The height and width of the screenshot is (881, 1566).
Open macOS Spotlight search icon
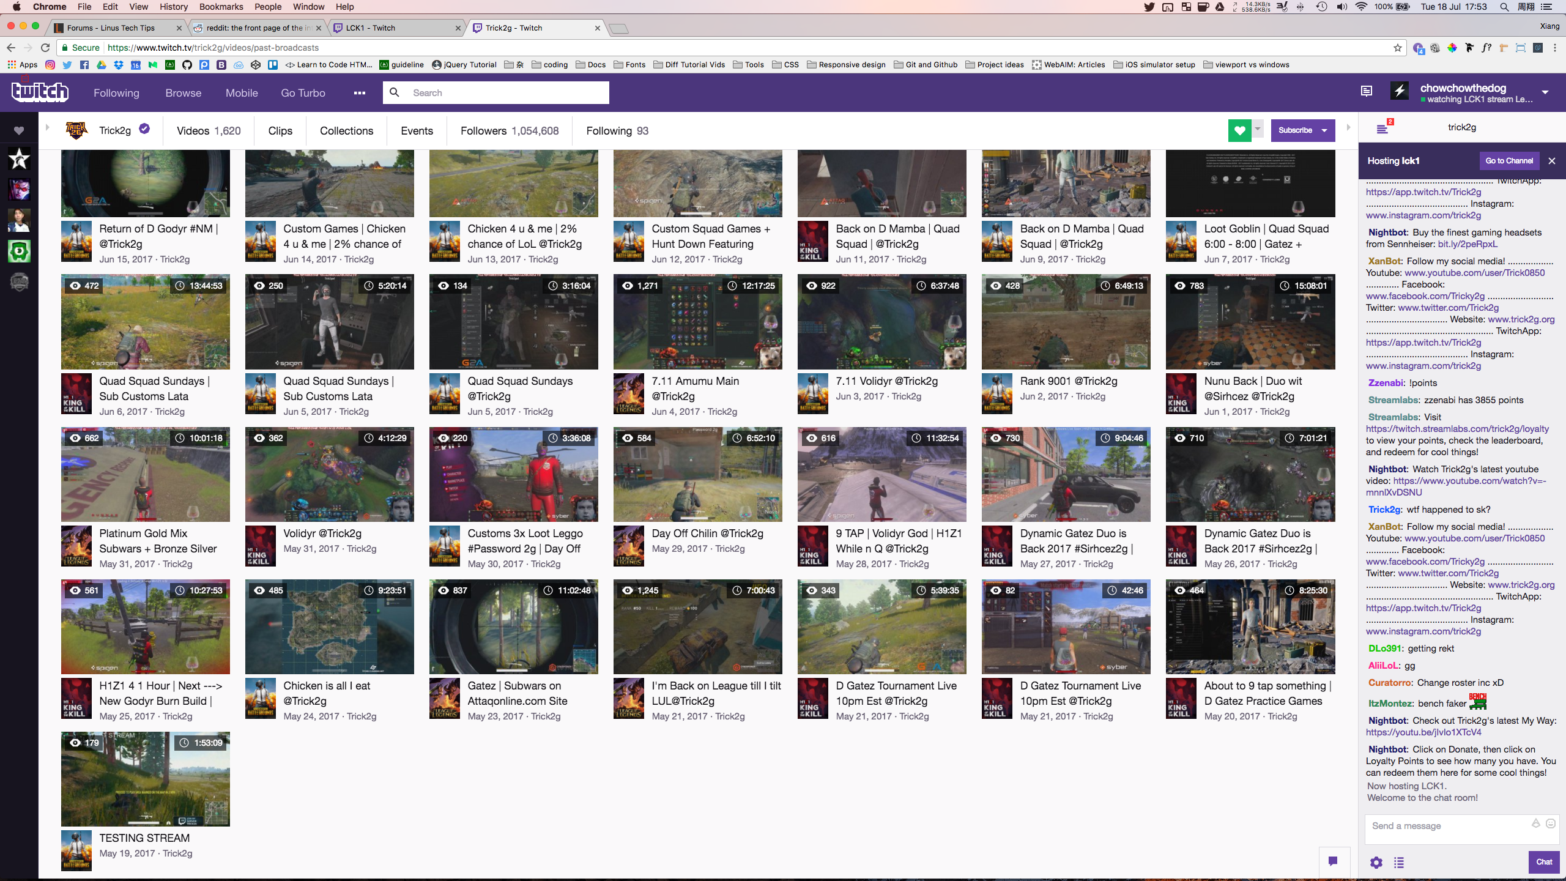point(1504,7)
